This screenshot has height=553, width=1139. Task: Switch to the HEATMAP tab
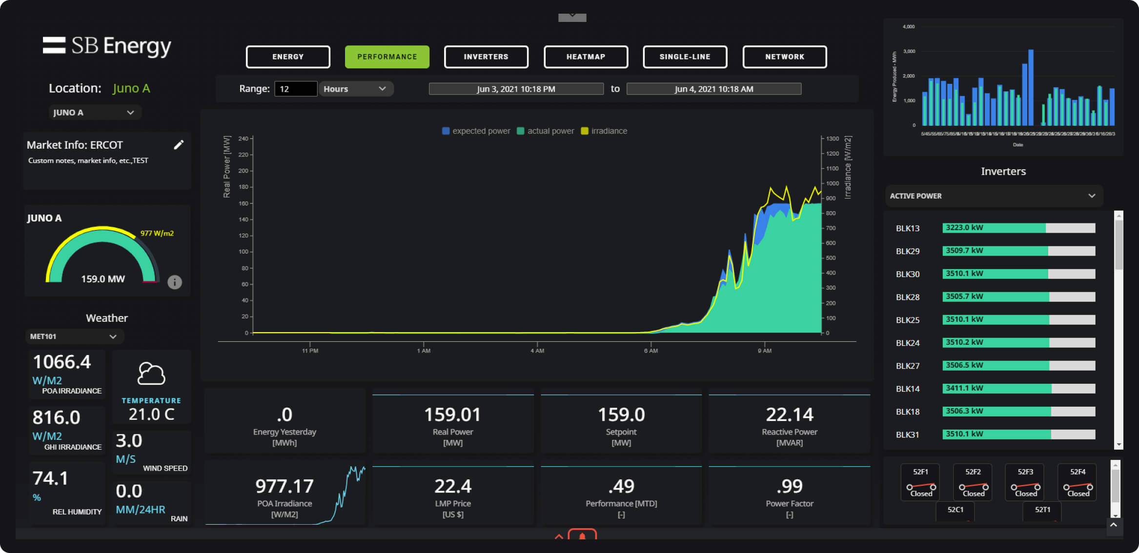[x=586, y=57]
